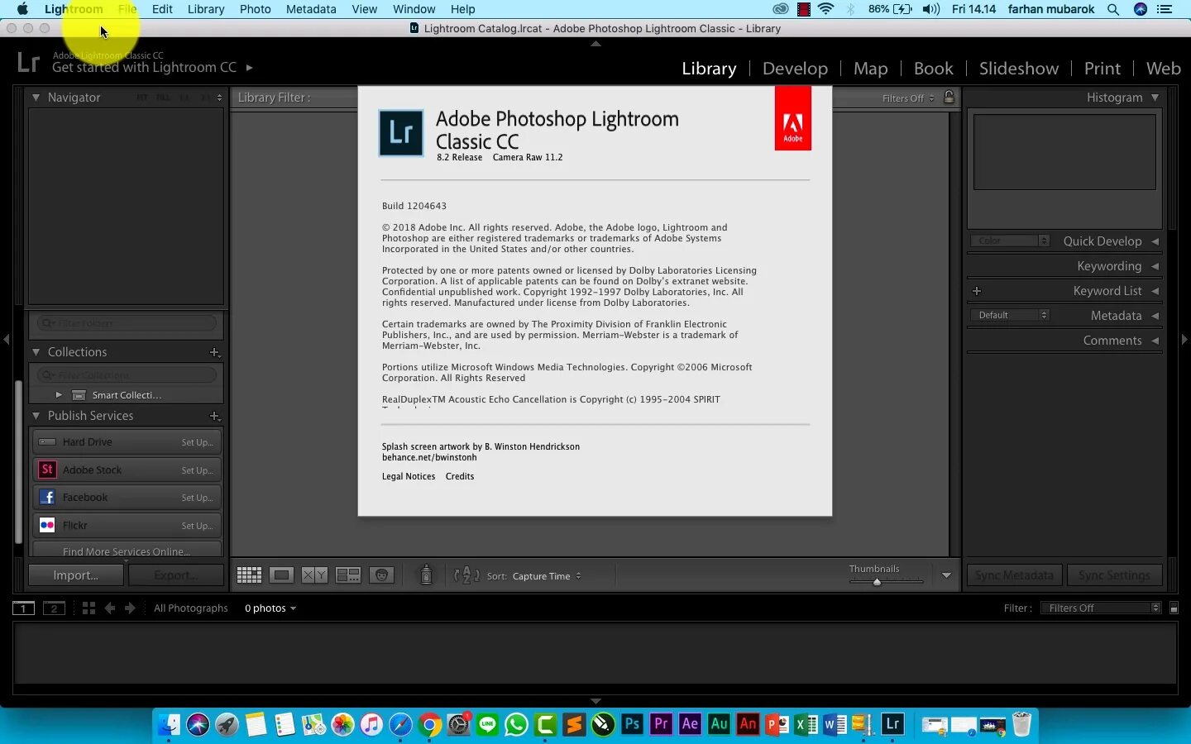Open Adobe Audition from the Dock
The height and width of the screenshot is (744, 1191).
pos(720,725)
